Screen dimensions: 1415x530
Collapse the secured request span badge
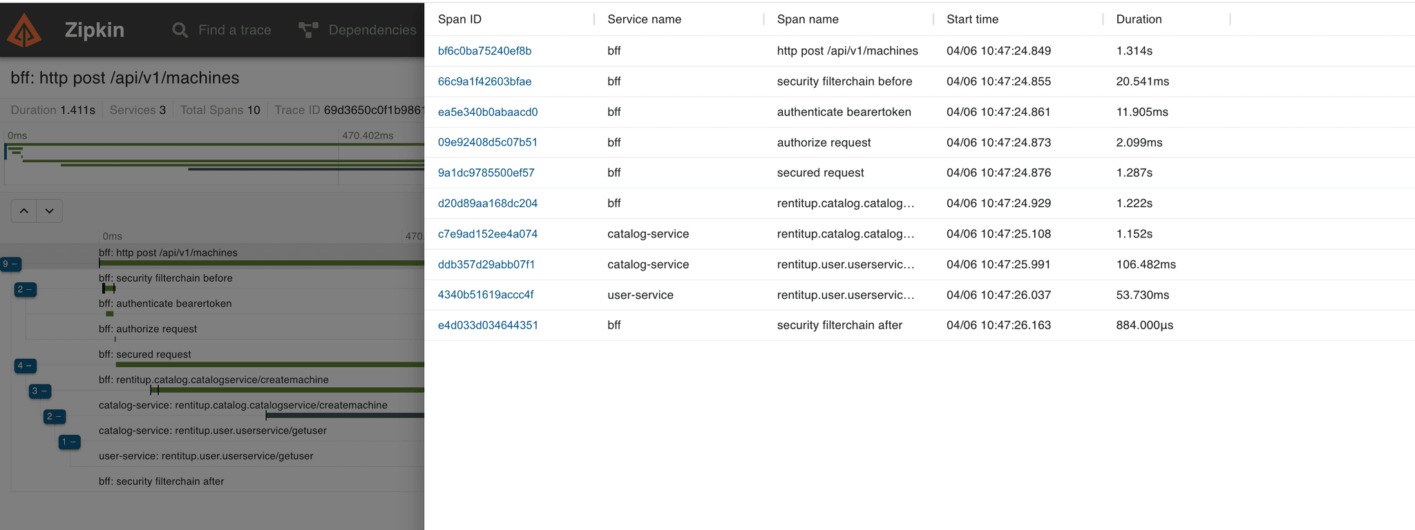click(x=25, y=366)
